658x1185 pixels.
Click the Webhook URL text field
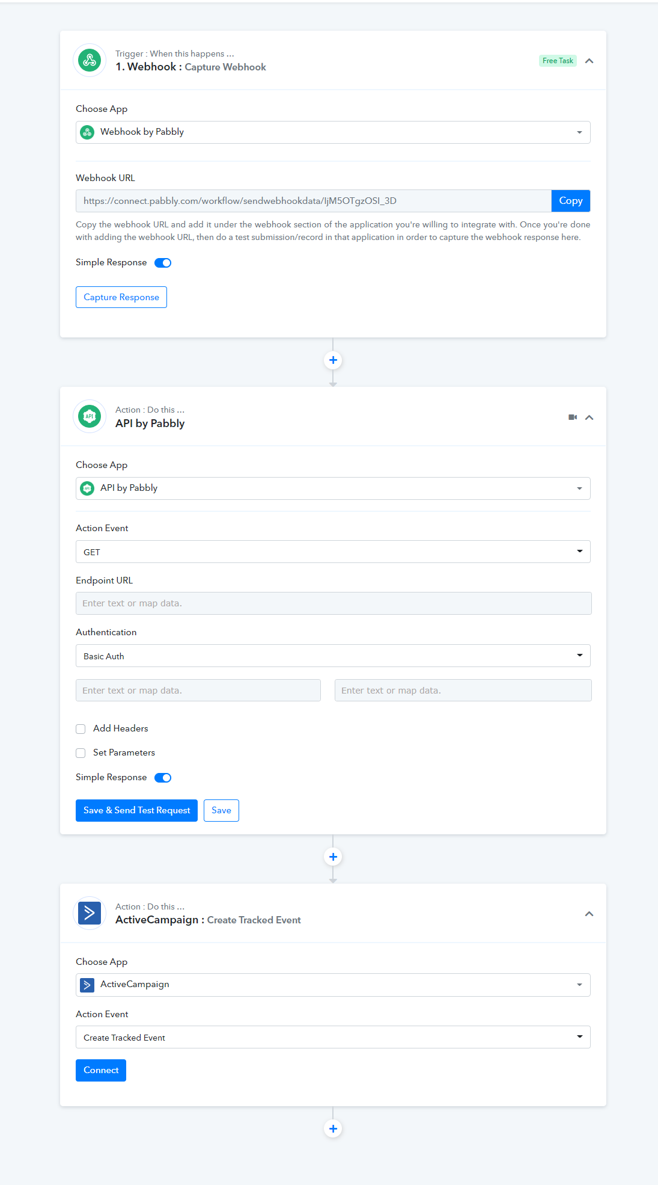pyautogui.click(x=314, y=201)
